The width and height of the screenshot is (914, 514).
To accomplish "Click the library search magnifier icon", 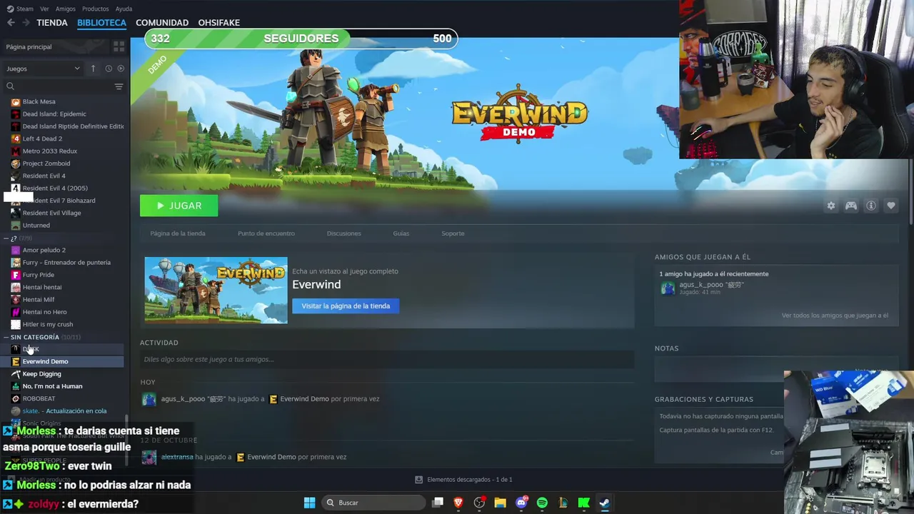I will pos(10,86).
